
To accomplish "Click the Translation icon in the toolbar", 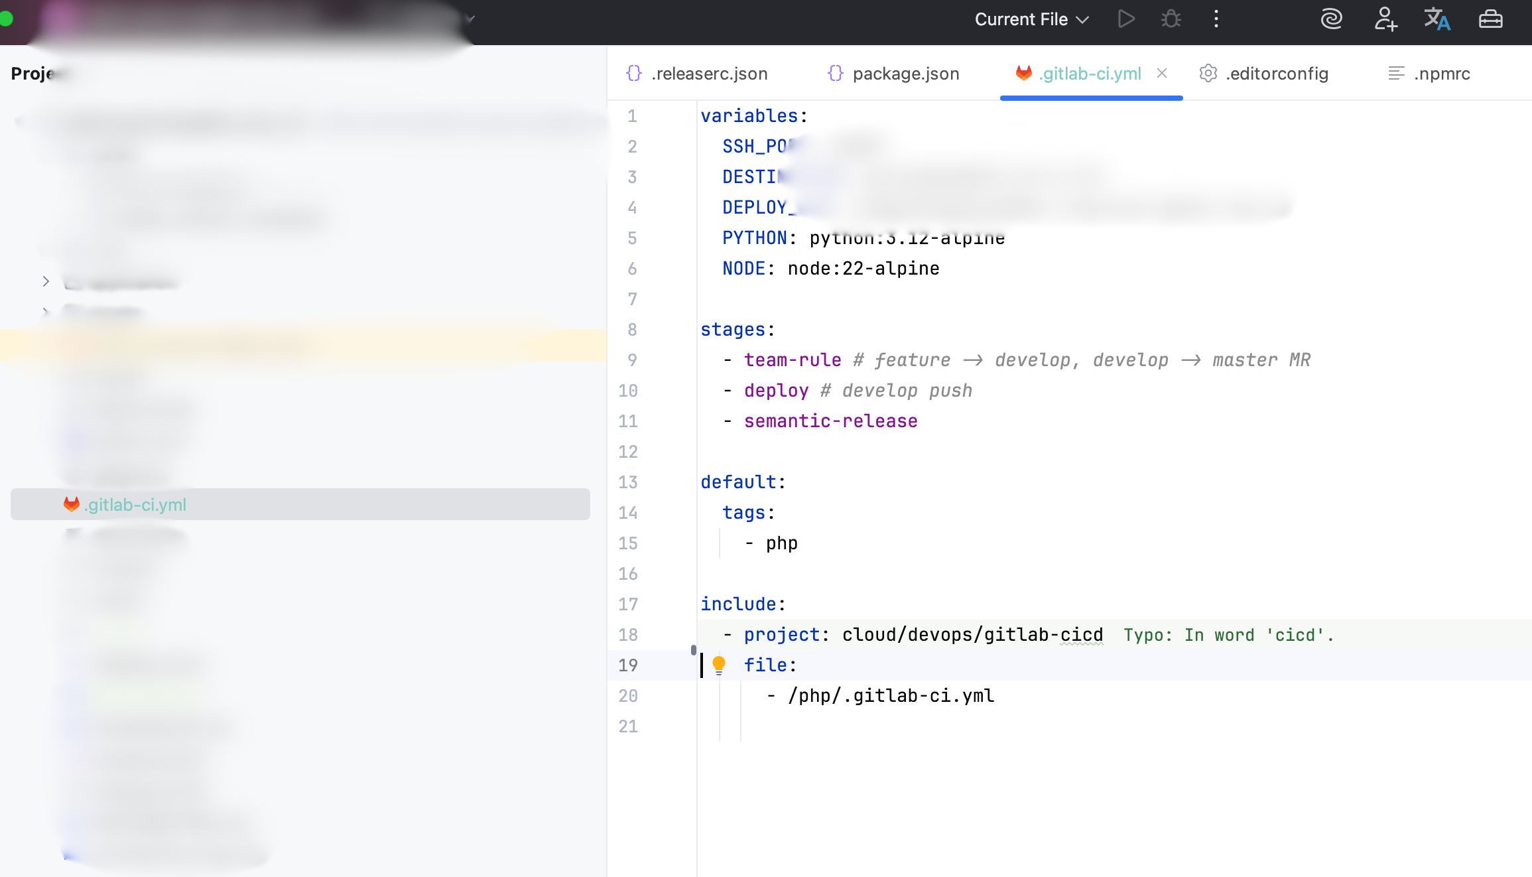I will (1437, 19).
